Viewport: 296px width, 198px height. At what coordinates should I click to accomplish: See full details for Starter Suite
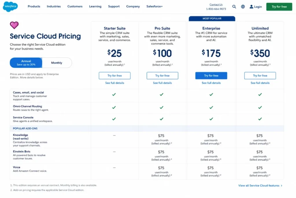114,83
